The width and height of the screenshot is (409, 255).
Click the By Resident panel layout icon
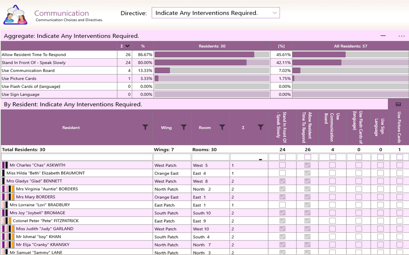(398, 104)
